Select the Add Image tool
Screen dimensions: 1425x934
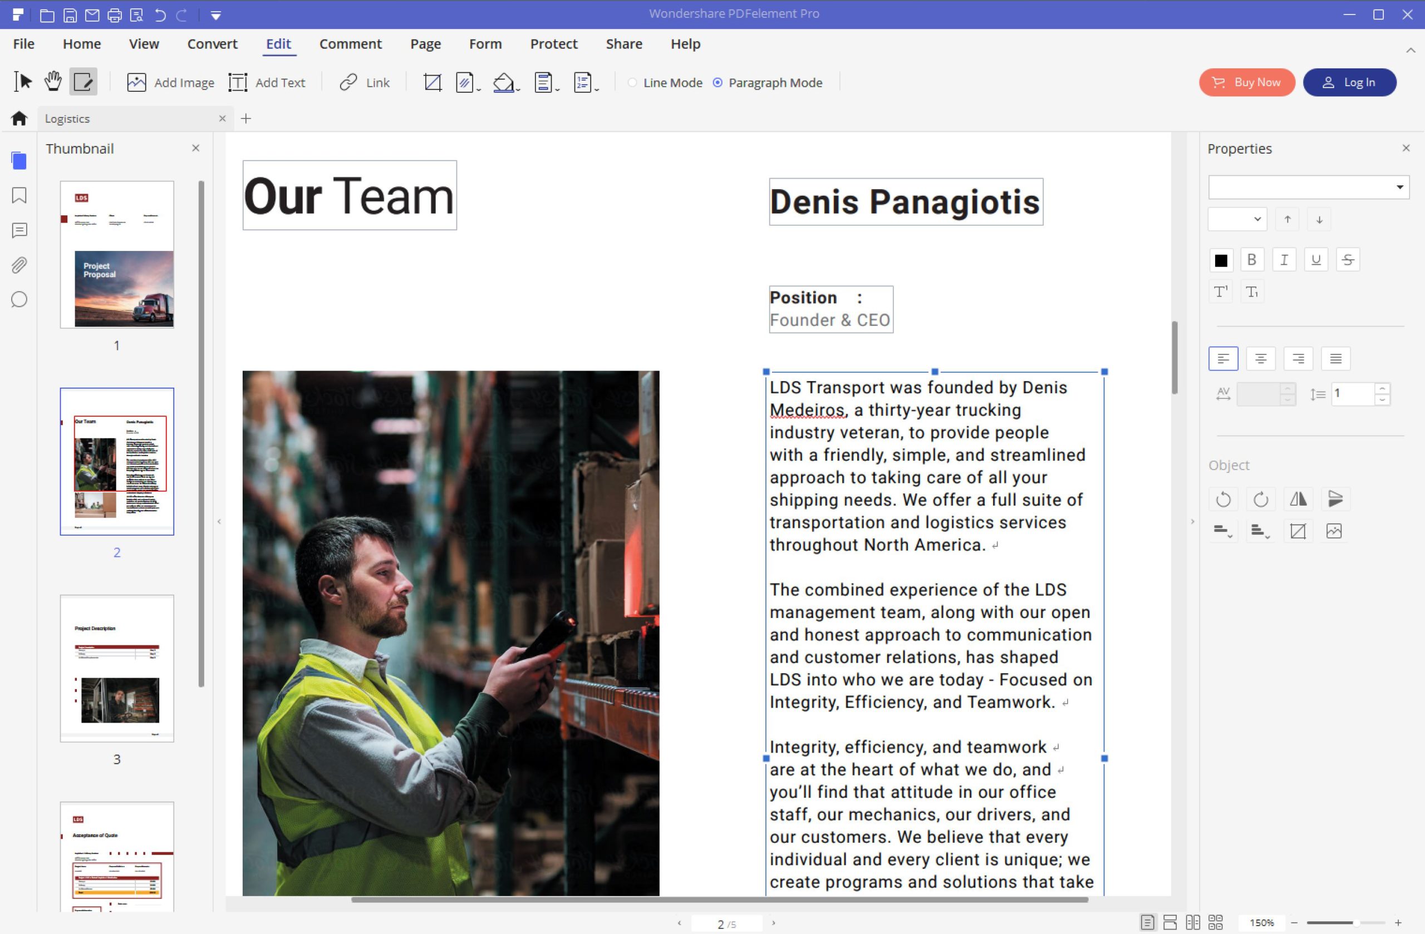click(x=170, y=81)
